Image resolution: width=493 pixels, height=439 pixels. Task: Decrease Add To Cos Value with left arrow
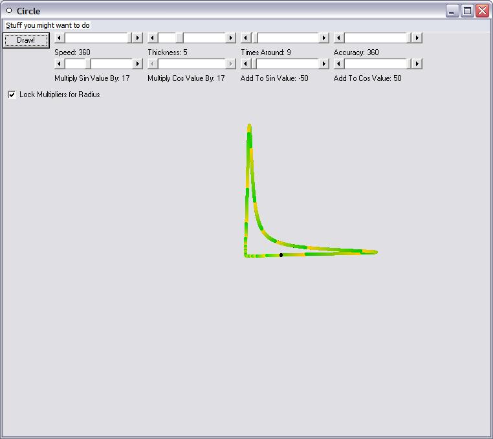(x=339, y=63)
